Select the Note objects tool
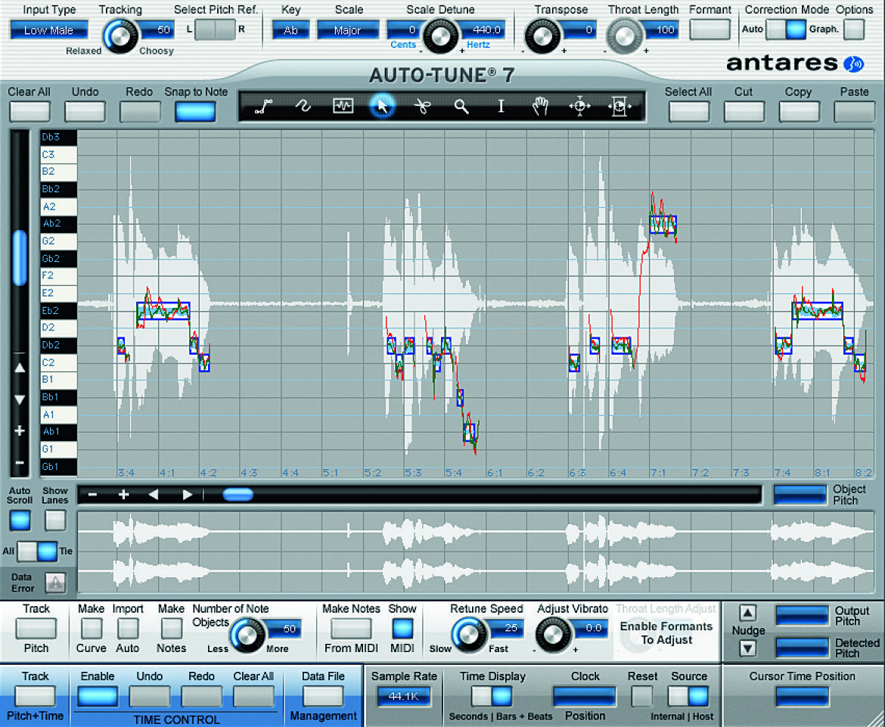 [x=343, y=106]
